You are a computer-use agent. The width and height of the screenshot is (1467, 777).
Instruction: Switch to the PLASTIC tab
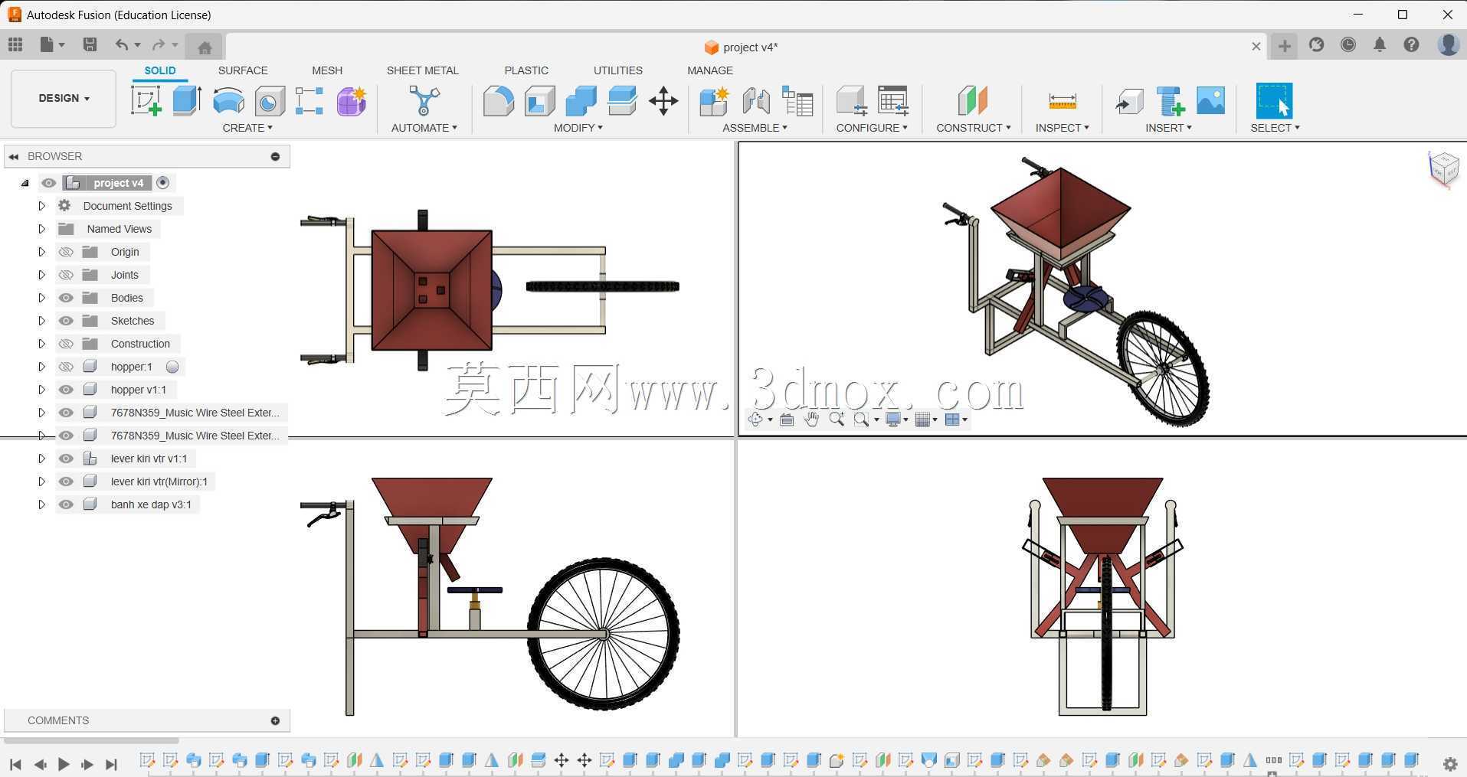(x=526, y=70)
